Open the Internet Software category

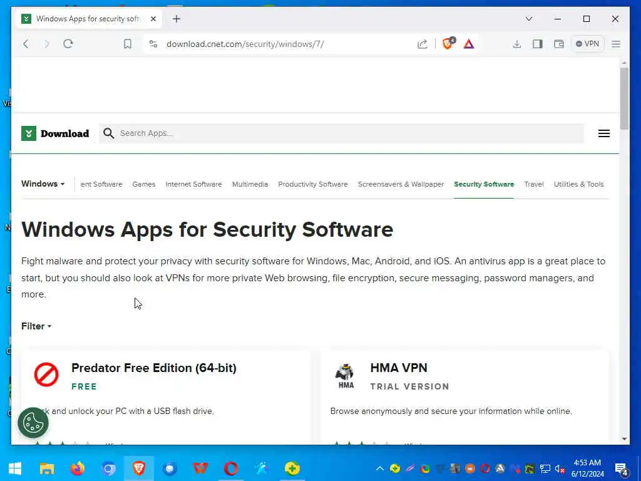point(193,184)
